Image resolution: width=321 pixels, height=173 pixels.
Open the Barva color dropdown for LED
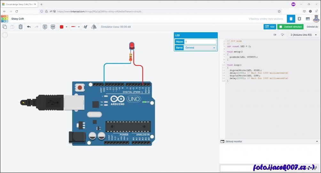pyautogui.click(x=200, y=48)
